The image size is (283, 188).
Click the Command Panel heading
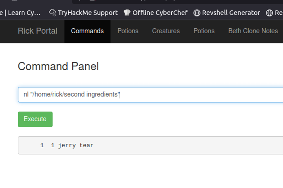point(58,66)
